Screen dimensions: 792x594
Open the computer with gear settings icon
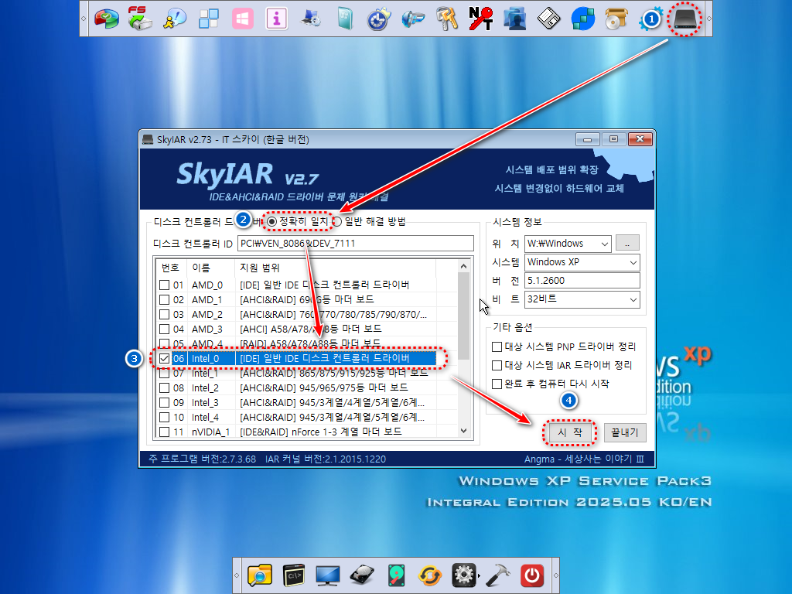[x=311, y=19]
